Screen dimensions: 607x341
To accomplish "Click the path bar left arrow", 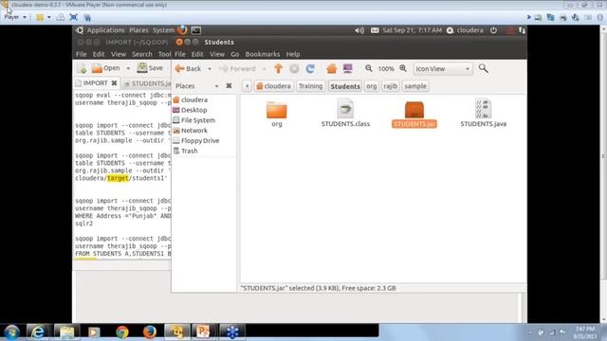I will 247,86.
